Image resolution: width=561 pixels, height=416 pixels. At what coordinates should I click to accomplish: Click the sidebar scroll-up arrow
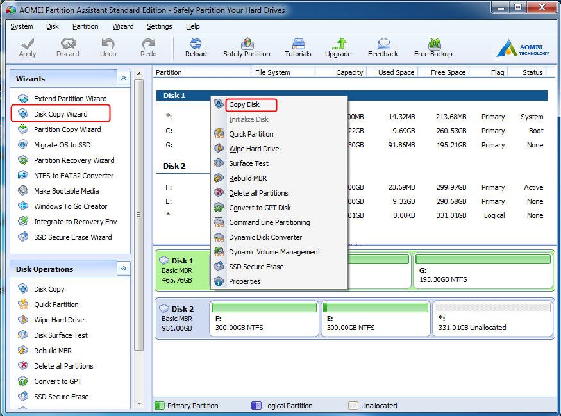(x=139, y=73)
